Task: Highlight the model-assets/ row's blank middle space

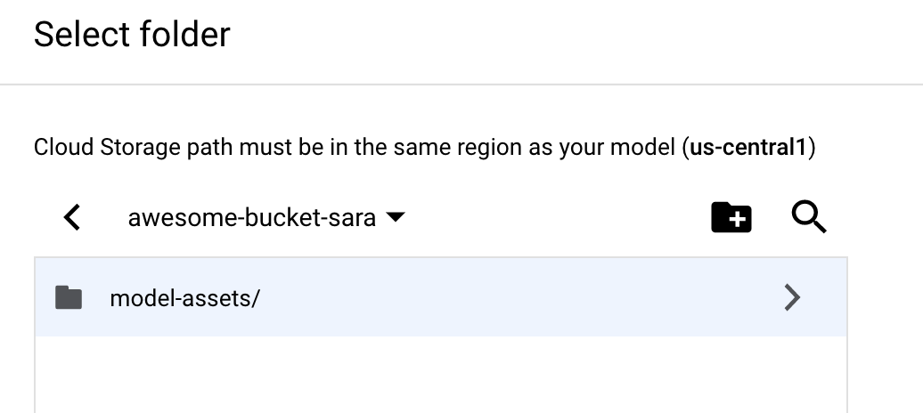Action: [x=517, y=297]
